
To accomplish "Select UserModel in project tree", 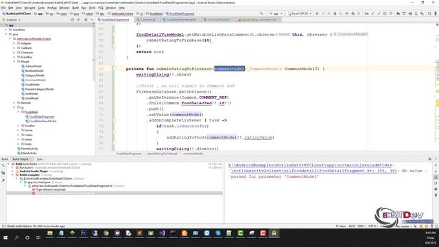I will pyautogui.click(x=32, y=98).
